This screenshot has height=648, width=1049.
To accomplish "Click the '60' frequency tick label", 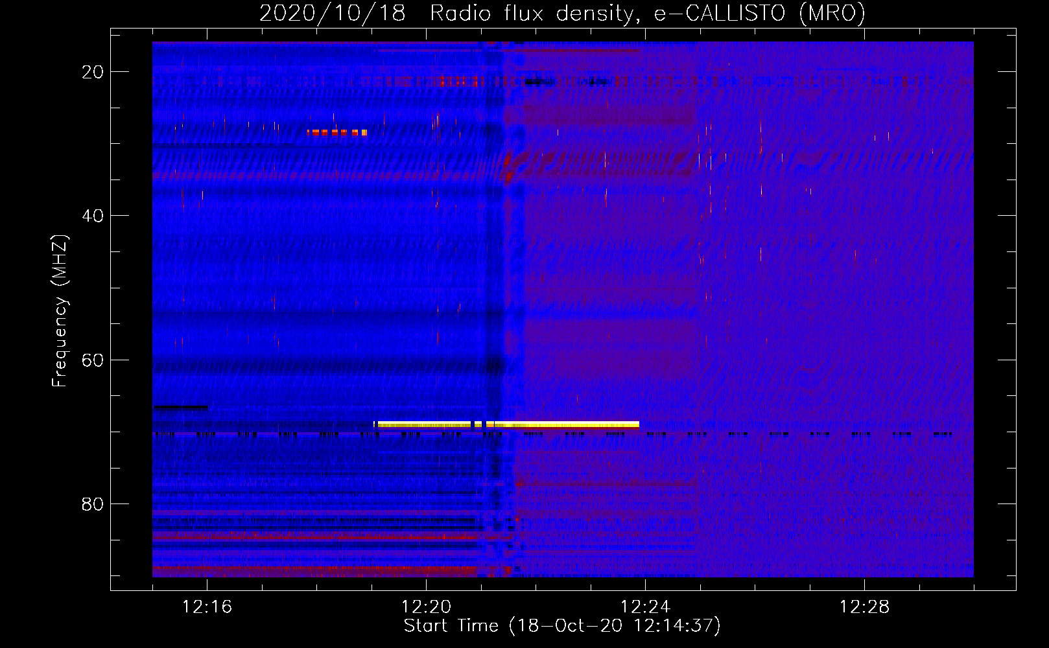I will click(93, 360).
